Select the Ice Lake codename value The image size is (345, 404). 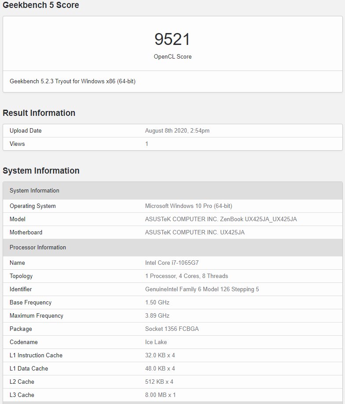[x=156, y=342]
